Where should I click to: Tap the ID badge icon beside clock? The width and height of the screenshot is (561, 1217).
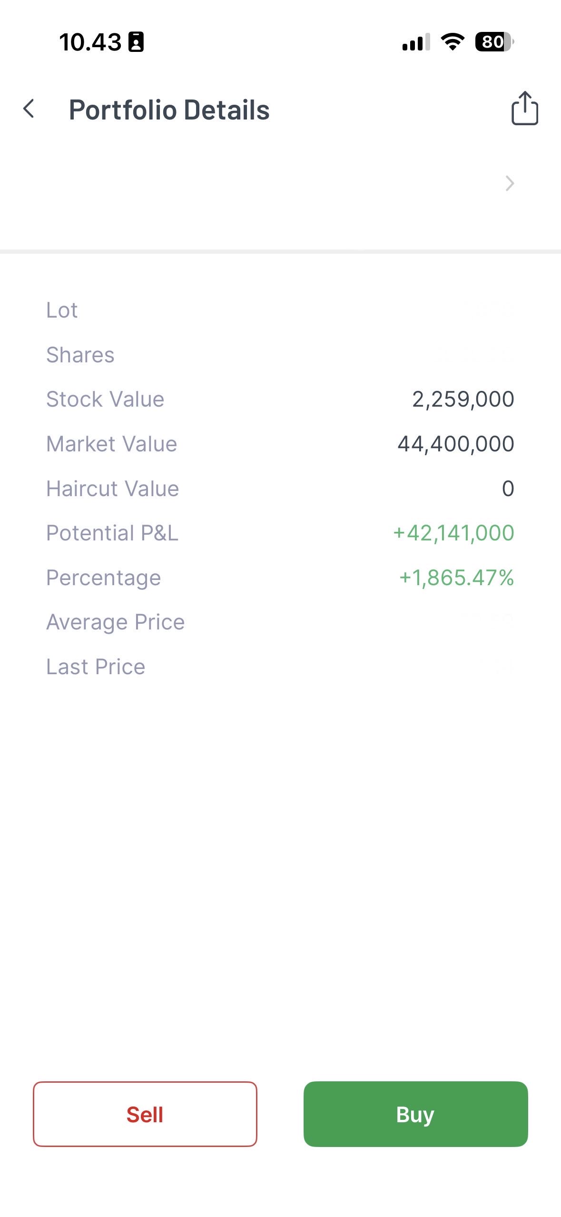coord(136,42)
